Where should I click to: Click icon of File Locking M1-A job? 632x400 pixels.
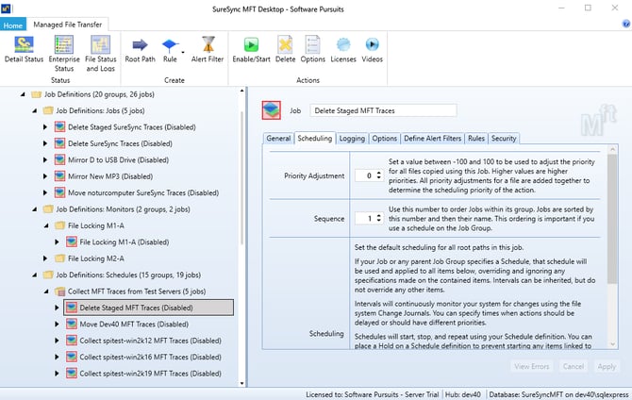pyautogui.click(x=72, y=242)
